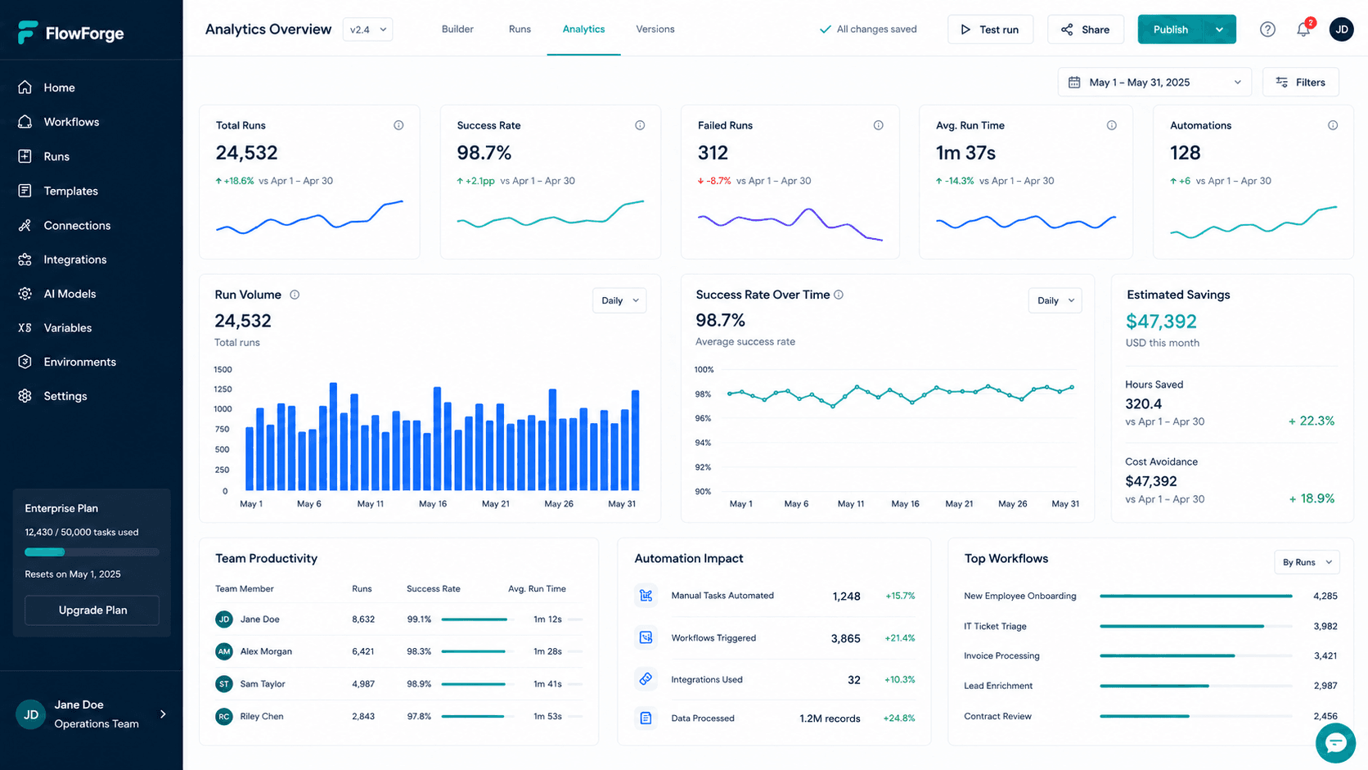Viewport: 1368px width, 770px height.
Task: Open the Integrations sidebar icon
Action: click(25, 259)
